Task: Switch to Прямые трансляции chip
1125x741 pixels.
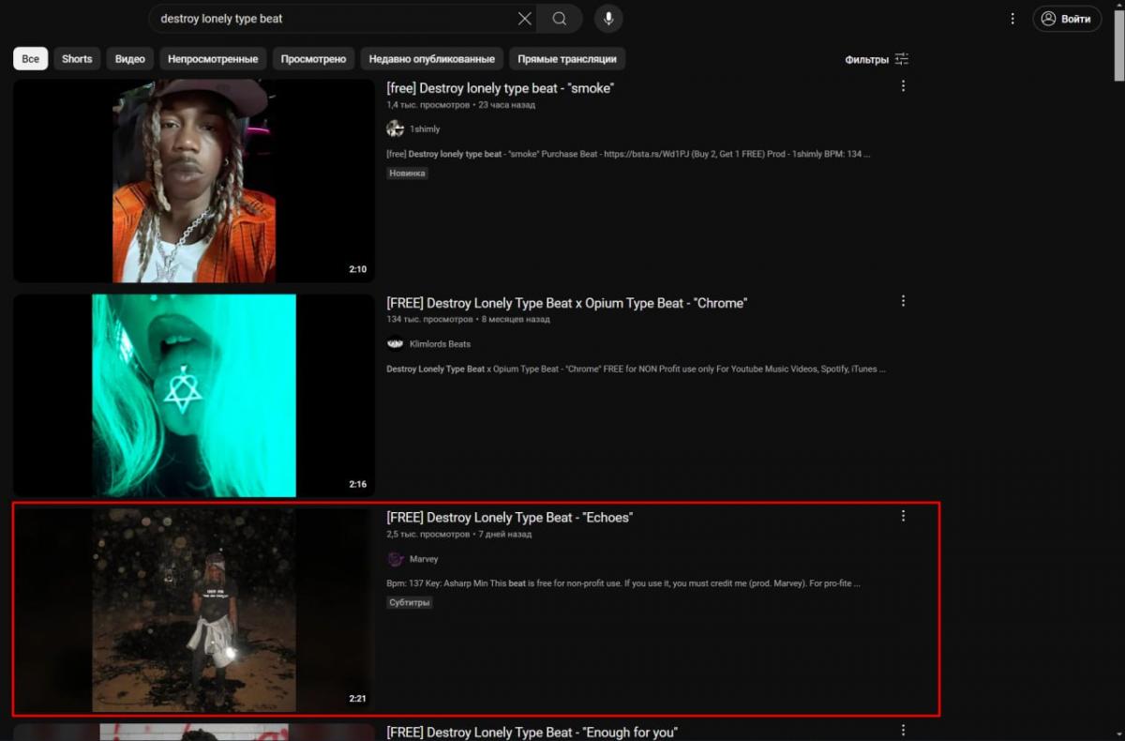Action: click(567, 59)
